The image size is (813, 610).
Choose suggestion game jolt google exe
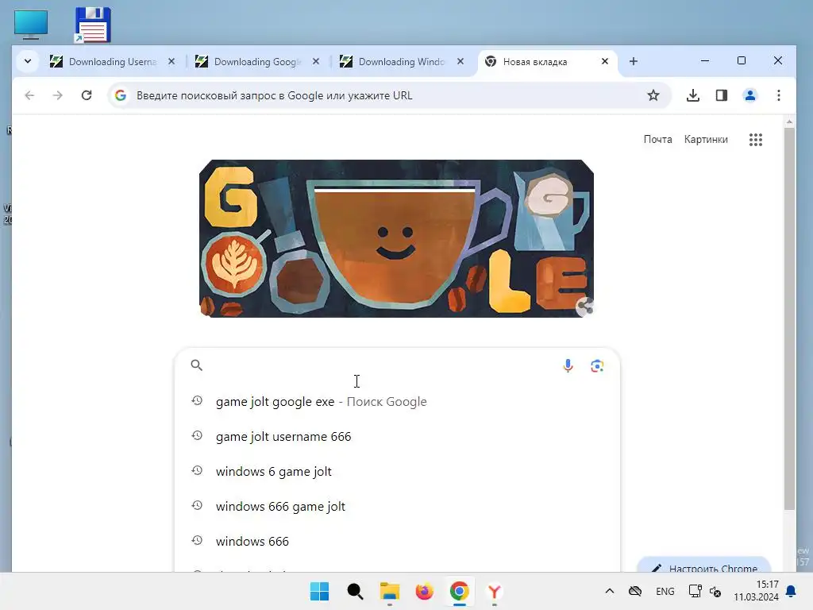pyautogui.click(x=397, y=401)
